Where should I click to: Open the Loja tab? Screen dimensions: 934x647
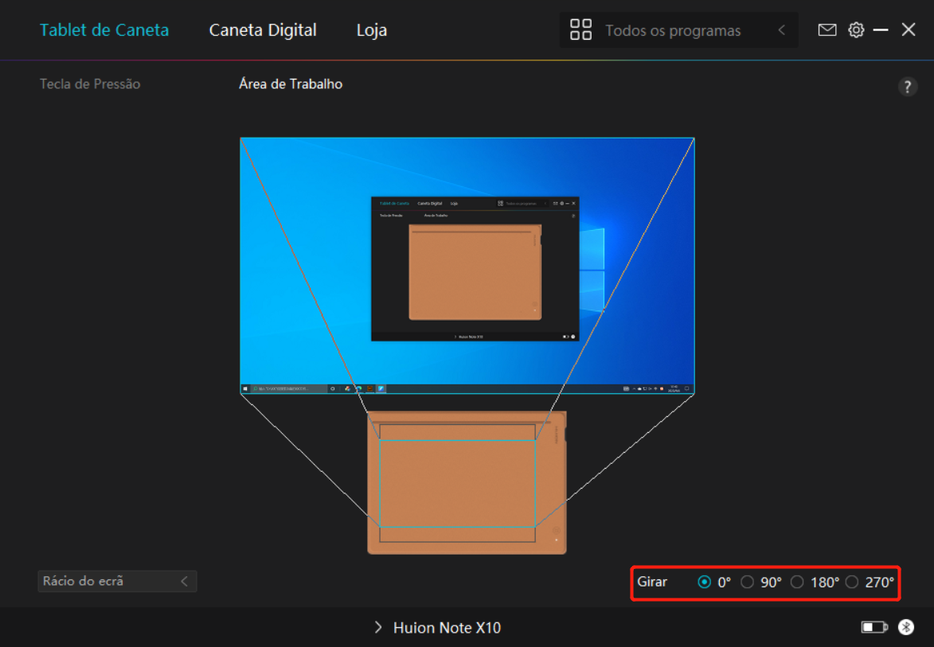click(371, 30)
